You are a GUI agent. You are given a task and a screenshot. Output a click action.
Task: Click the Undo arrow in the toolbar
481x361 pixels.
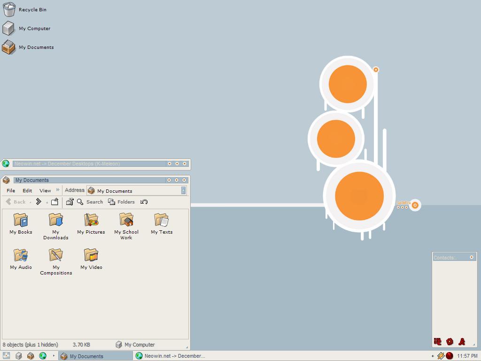click(144, 202)
